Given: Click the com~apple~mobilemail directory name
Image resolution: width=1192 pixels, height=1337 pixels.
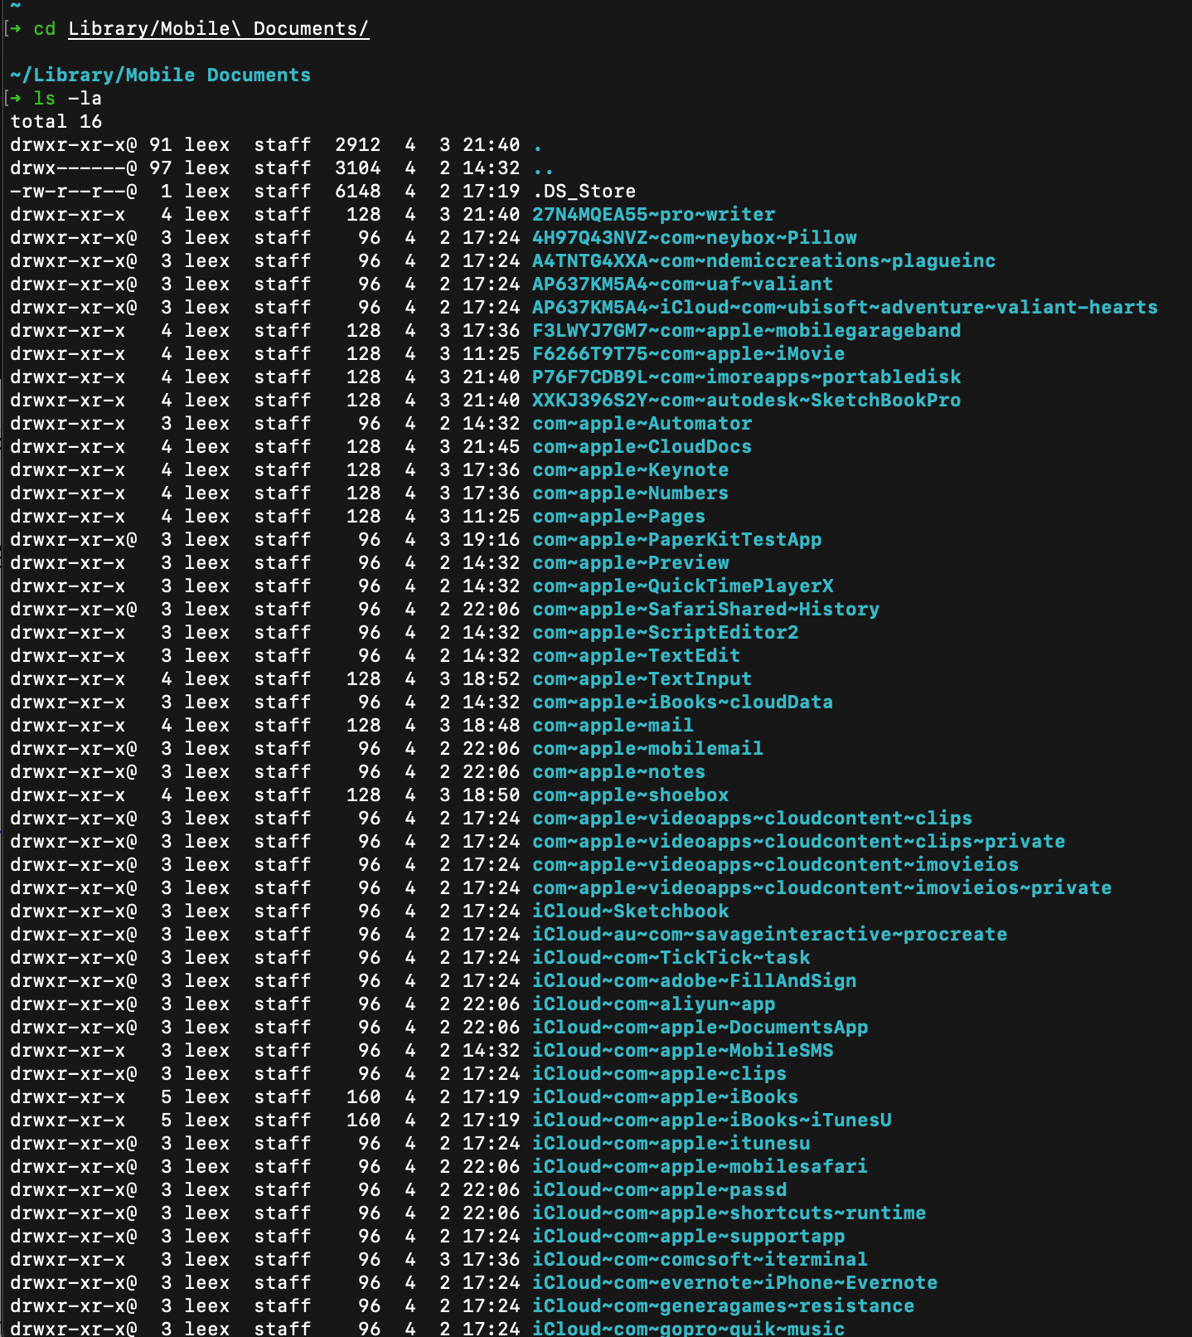Looking at the screenshot, I should tap(647, 749).
